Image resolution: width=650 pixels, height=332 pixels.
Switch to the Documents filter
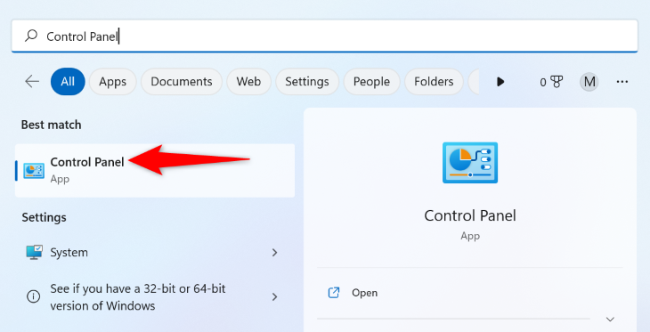pos(182,82)
